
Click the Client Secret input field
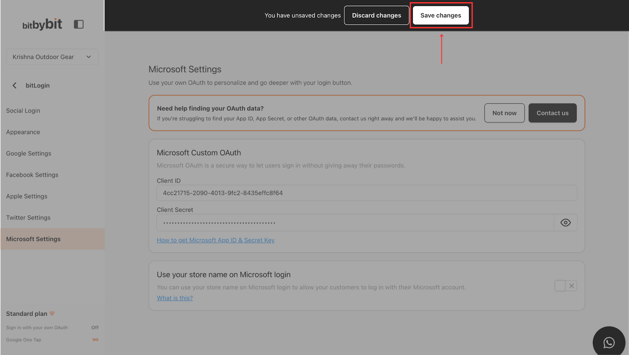(x=355, y=223)
